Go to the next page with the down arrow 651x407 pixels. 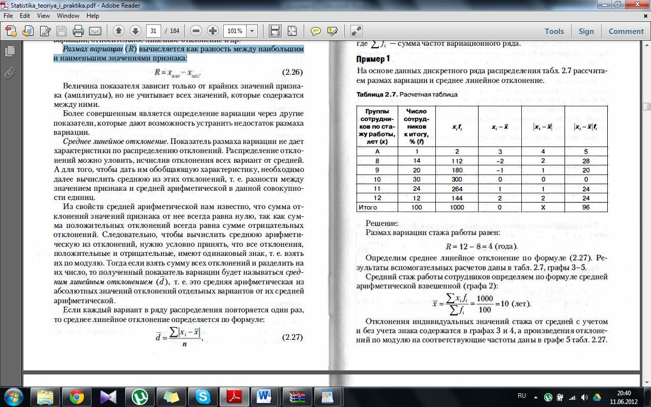point(135,31)
